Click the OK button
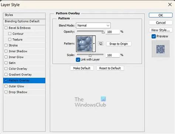Viewport: 175px width, 134px height. click(161, 15)
